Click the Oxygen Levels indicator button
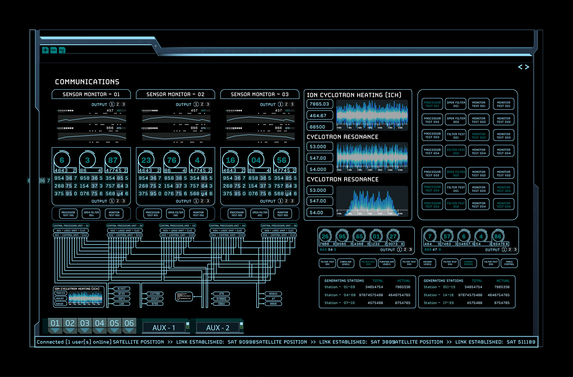This screenshot has height=377, width=573. 427,263
